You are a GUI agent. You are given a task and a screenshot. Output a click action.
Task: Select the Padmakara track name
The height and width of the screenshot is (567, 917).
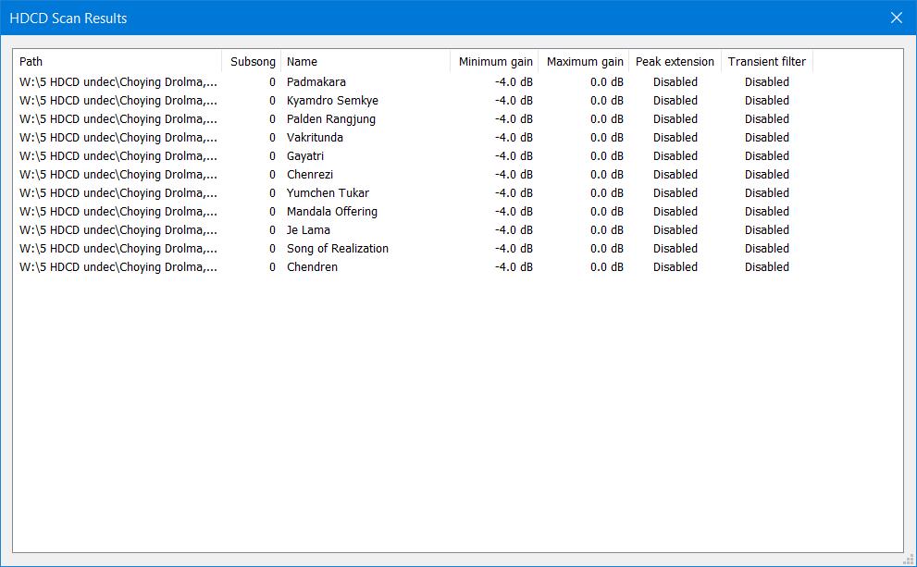tap(316, 81)
